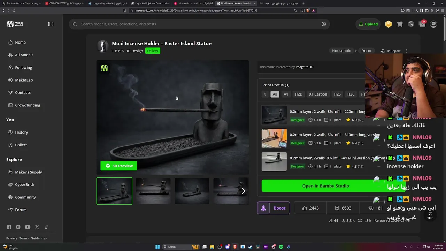Open the shopping cart icon

click(x=400, y=24)
